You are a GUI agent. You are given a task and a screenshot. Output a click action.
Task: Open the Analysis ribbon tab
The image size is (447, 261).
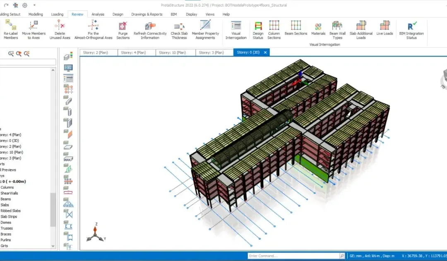point(98,14)
